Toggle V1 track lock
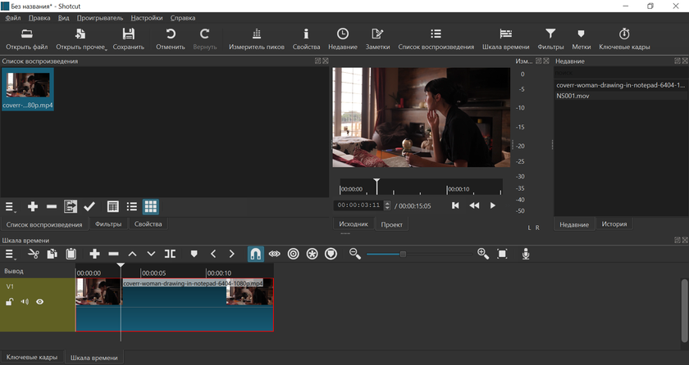This screenshot has width=689, height=365. pos(10,301)
